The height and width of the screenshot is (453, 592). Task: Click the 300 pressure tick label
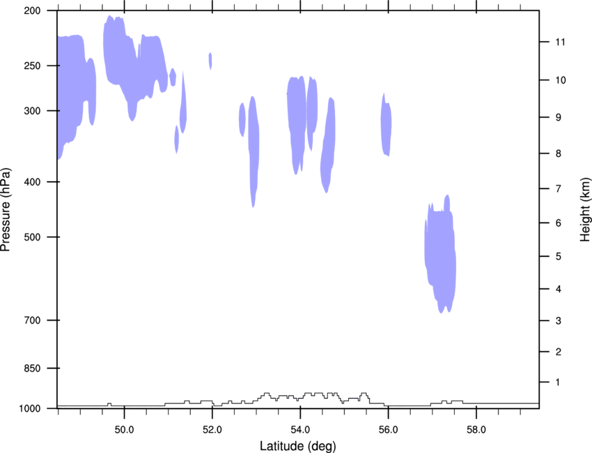[32, 111]
